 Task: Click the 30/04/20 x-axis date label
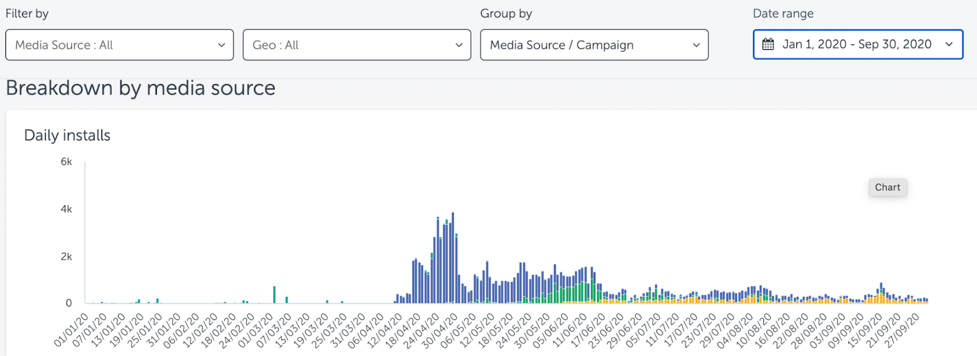point(439,330)
